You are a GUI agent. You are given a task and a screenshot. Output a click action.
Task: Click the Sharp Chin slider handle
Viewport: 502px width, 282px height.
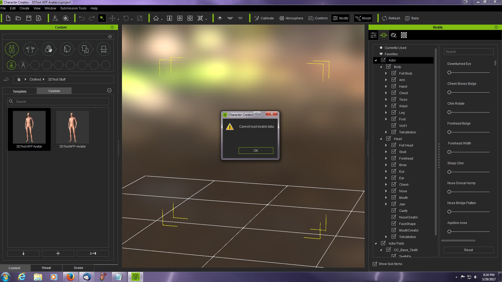[x=449, y=172]
